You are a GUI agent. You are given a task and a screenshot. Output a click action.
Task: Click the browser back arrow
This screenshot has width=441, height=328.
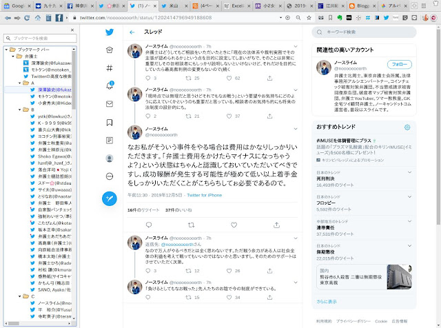click(8, 18)
